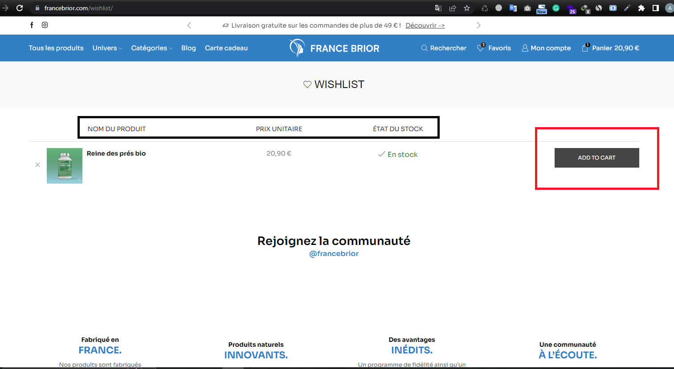Click the 20,90 € unit price
674x369 pixels.
pyautogui.click(x=279, y=153)
